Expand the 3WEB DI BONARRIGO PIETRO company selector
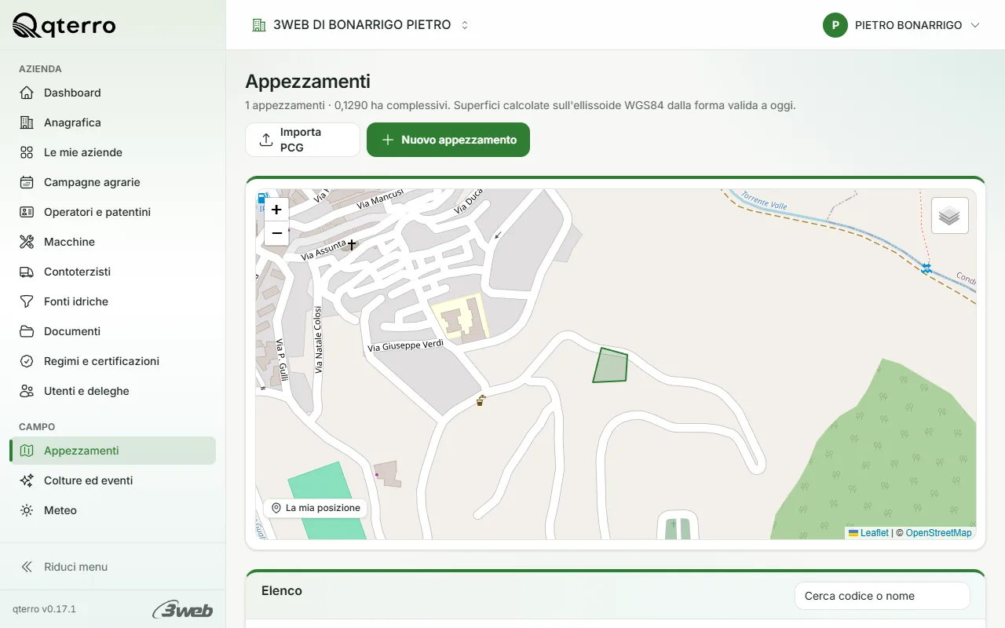The height and width of the screenshot is (628, 1005). pyautogui.click(x=360, y=25)
